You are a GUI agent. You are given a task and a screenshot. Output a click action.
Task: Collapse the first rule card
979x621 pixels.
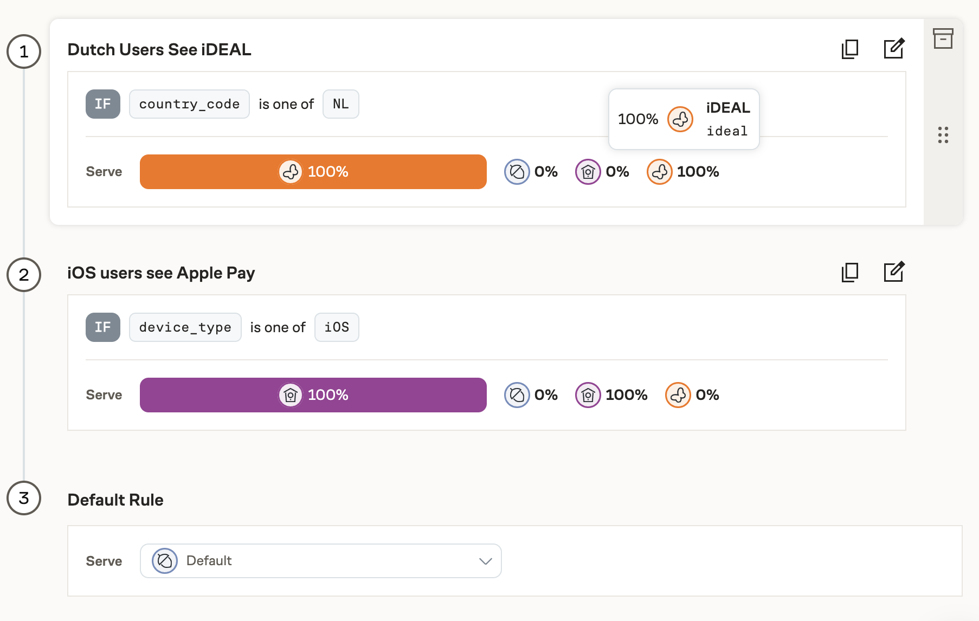(943, 38)
